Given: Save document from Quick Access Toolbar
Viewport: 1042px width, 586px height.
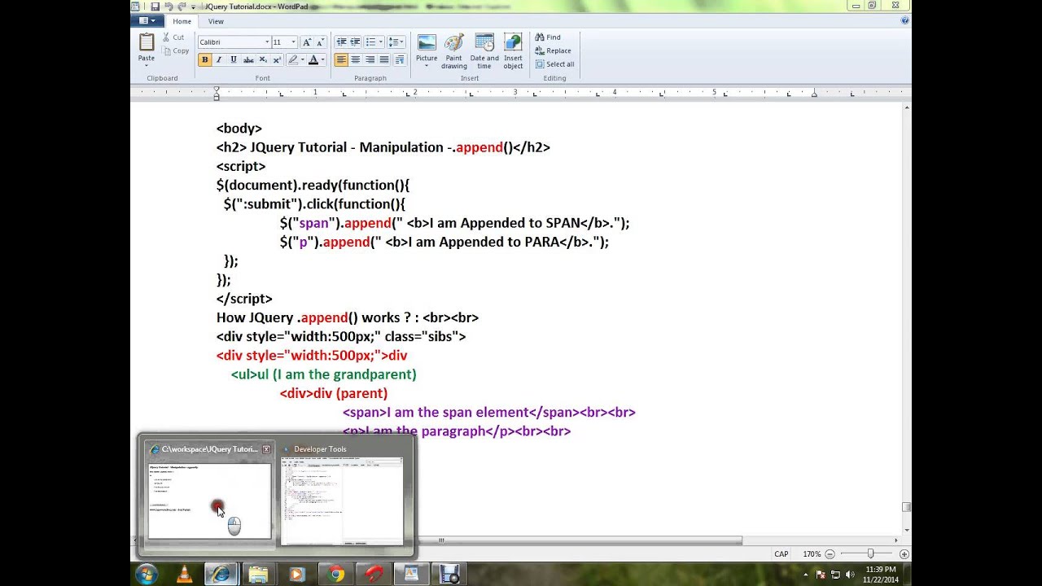Looking at the screenshot, I should pos(155,7).
